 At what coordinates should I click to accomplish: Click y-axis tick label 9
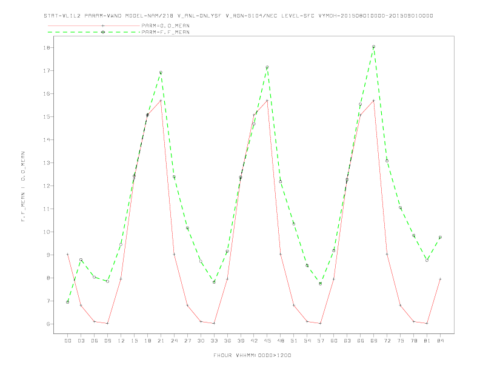[x=48, y=255]
